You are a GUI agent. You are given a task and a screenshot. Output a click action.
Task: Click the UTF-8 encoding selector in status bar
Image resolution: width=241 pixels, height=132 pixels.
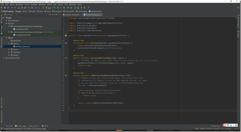208,129
